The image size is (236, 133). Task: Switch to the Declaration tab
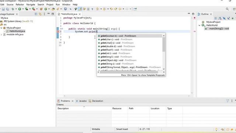(x=96, y=101)
